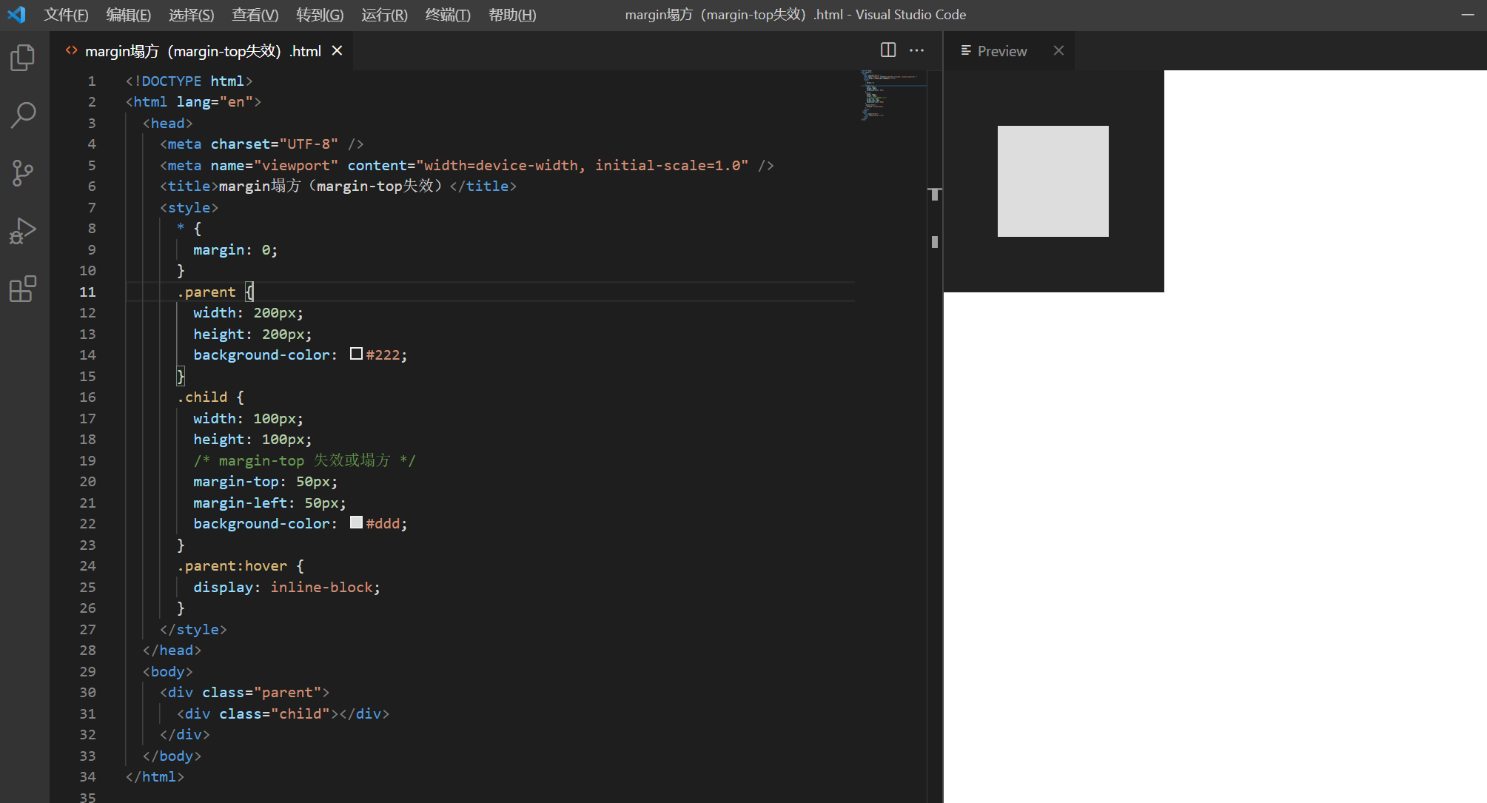Click the VS Code logo icon
The width and height of the screenshot is (1487, 803).
pyautogui.click(x=16, y=15)
